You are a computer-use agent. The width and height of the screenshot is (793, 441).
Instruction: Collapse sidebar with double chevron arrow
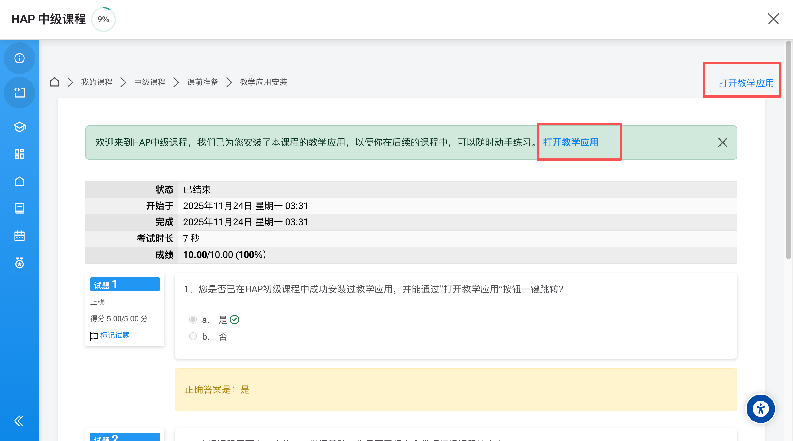pyautogui.click(x=19, y=421)
